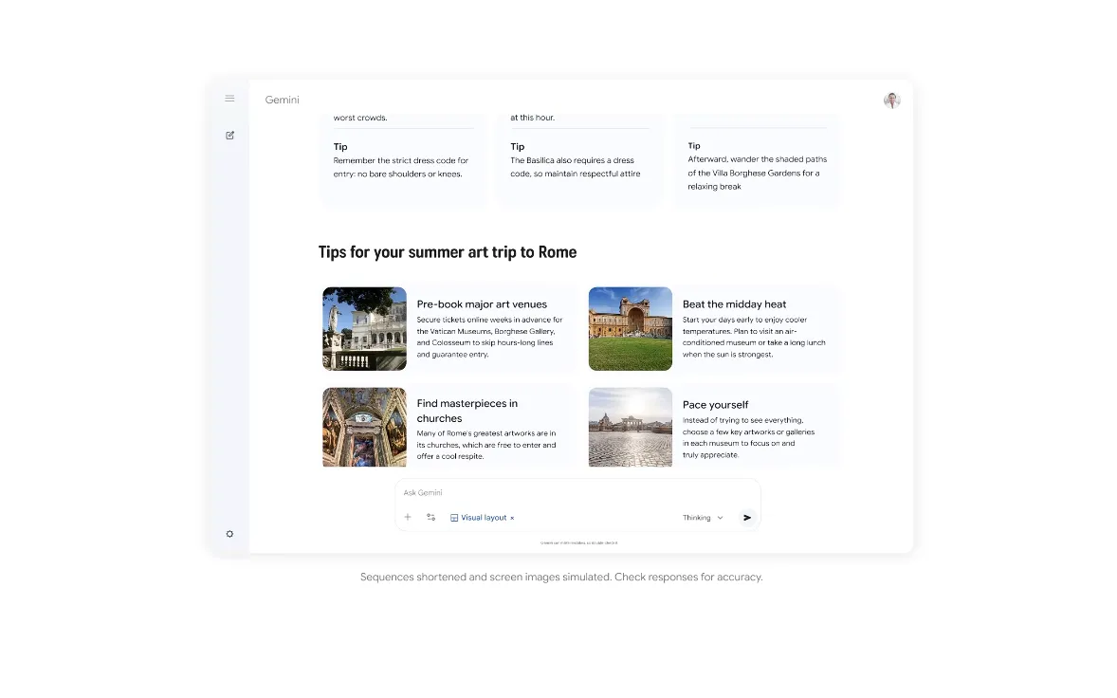The height and width of the screenshot is (698, 1117).
Task: Open the tools sliders icon
Action: click(430, 518)
